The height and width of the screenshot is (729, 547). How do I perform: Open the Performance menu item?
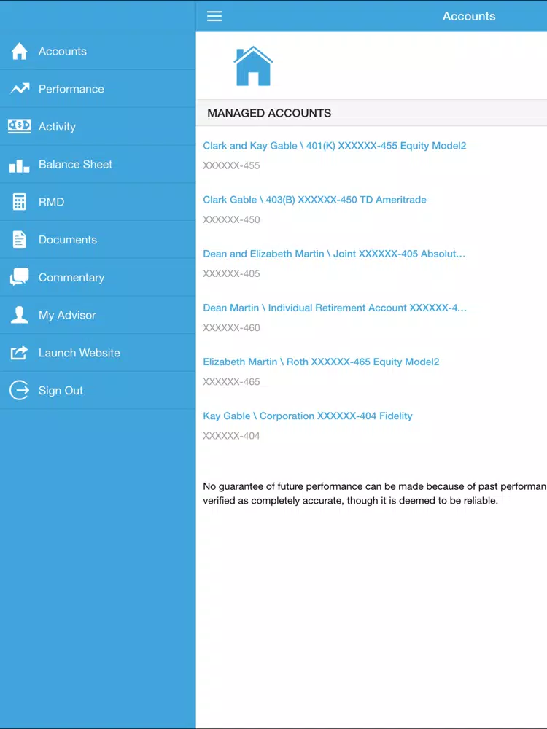tap(98, 89)
